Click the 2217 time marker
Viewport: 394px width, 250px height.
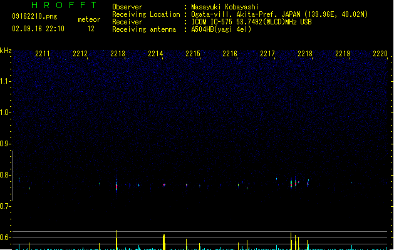(x=267, y=54)
